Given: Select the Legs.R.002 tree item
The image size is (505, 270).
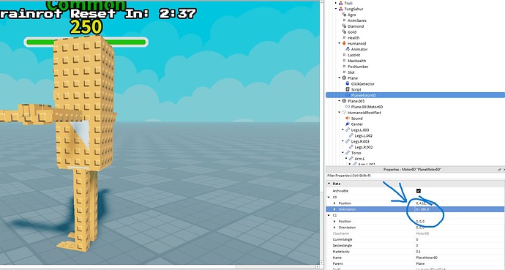Looking at the screenshot, I should point(363,147).
